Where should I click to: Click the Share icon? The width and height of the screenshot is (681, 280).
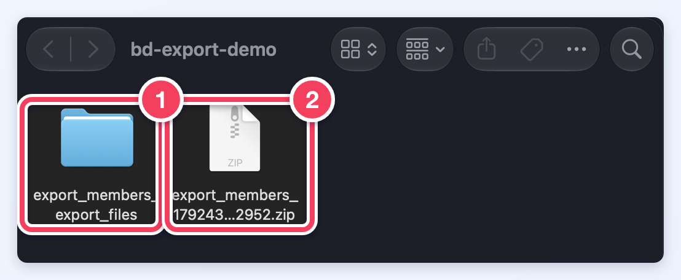point(486,49)
